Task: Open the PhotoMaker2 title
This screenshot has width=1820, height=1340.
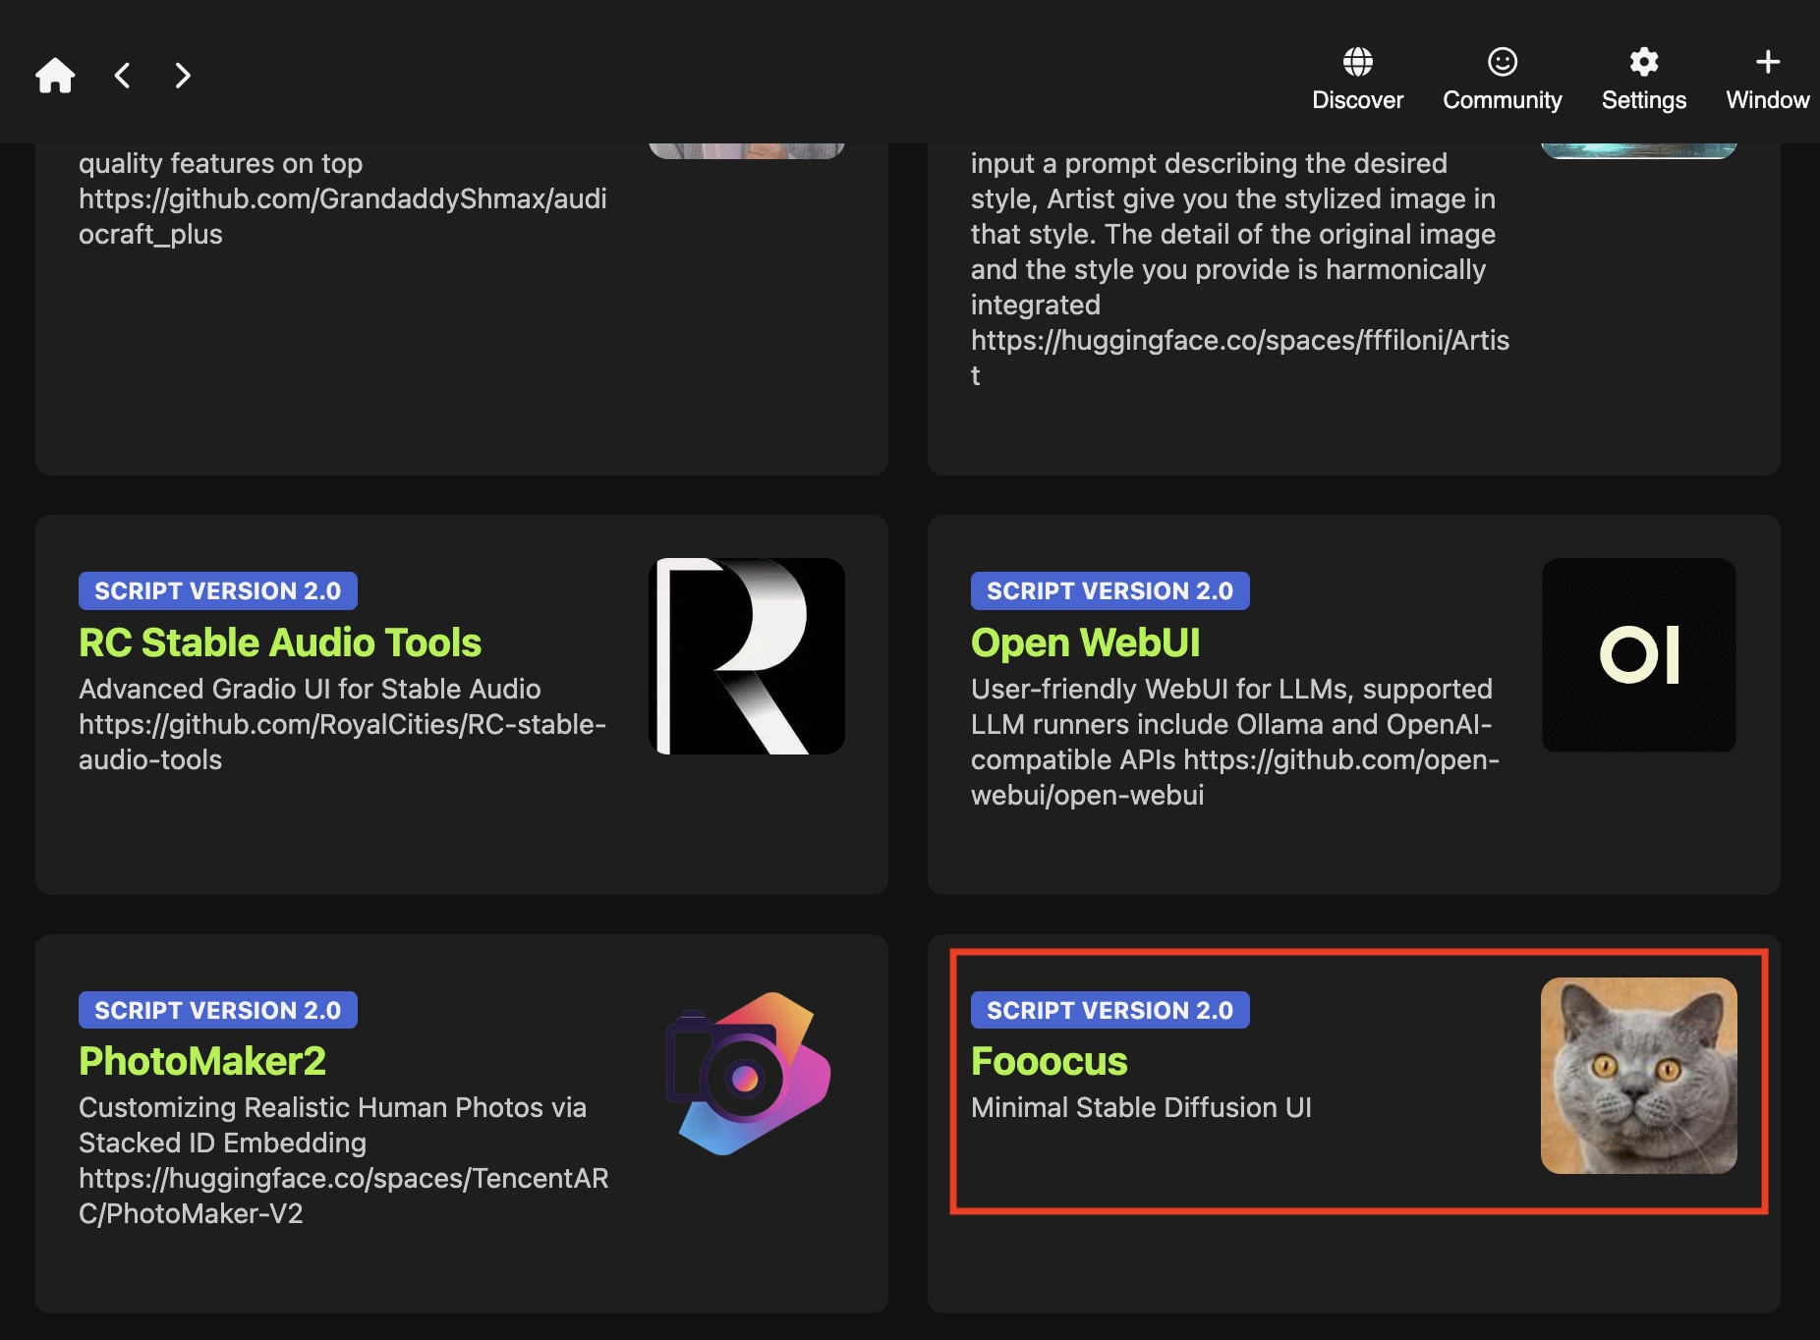Action: pos(202,1061)
